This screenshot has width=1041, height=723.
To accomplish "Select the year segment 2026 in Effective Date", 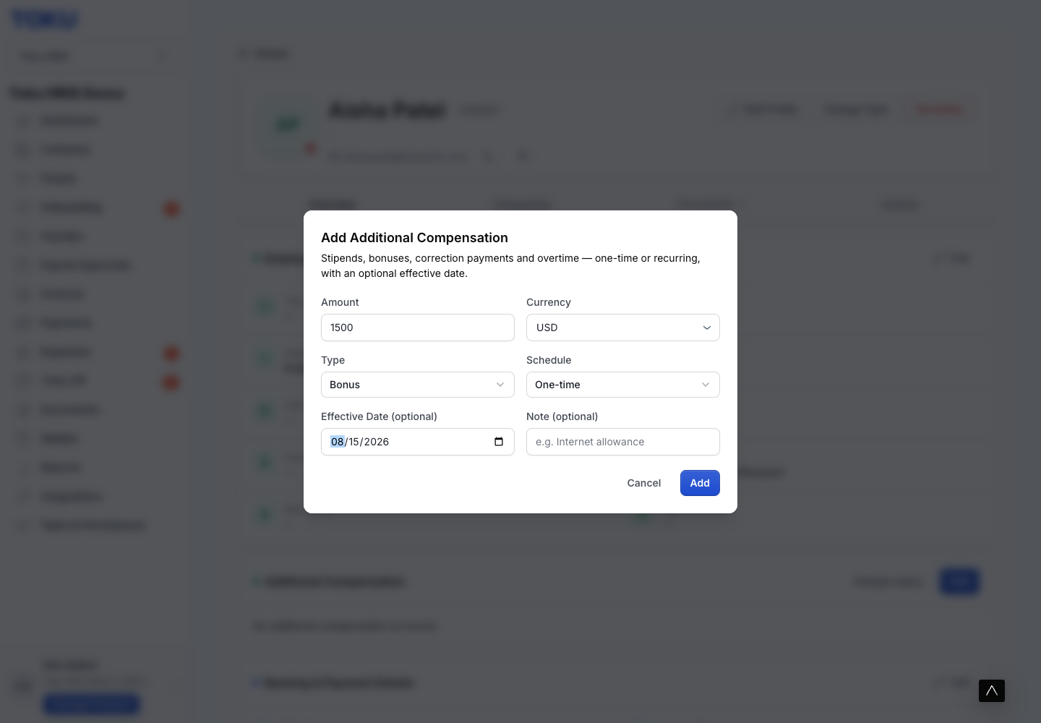I will click(377, 442).
